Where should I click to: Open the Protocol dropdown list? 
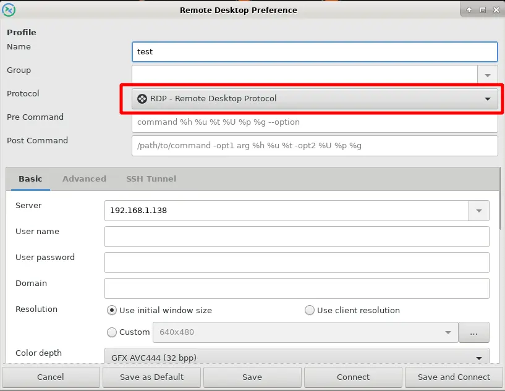315,99
